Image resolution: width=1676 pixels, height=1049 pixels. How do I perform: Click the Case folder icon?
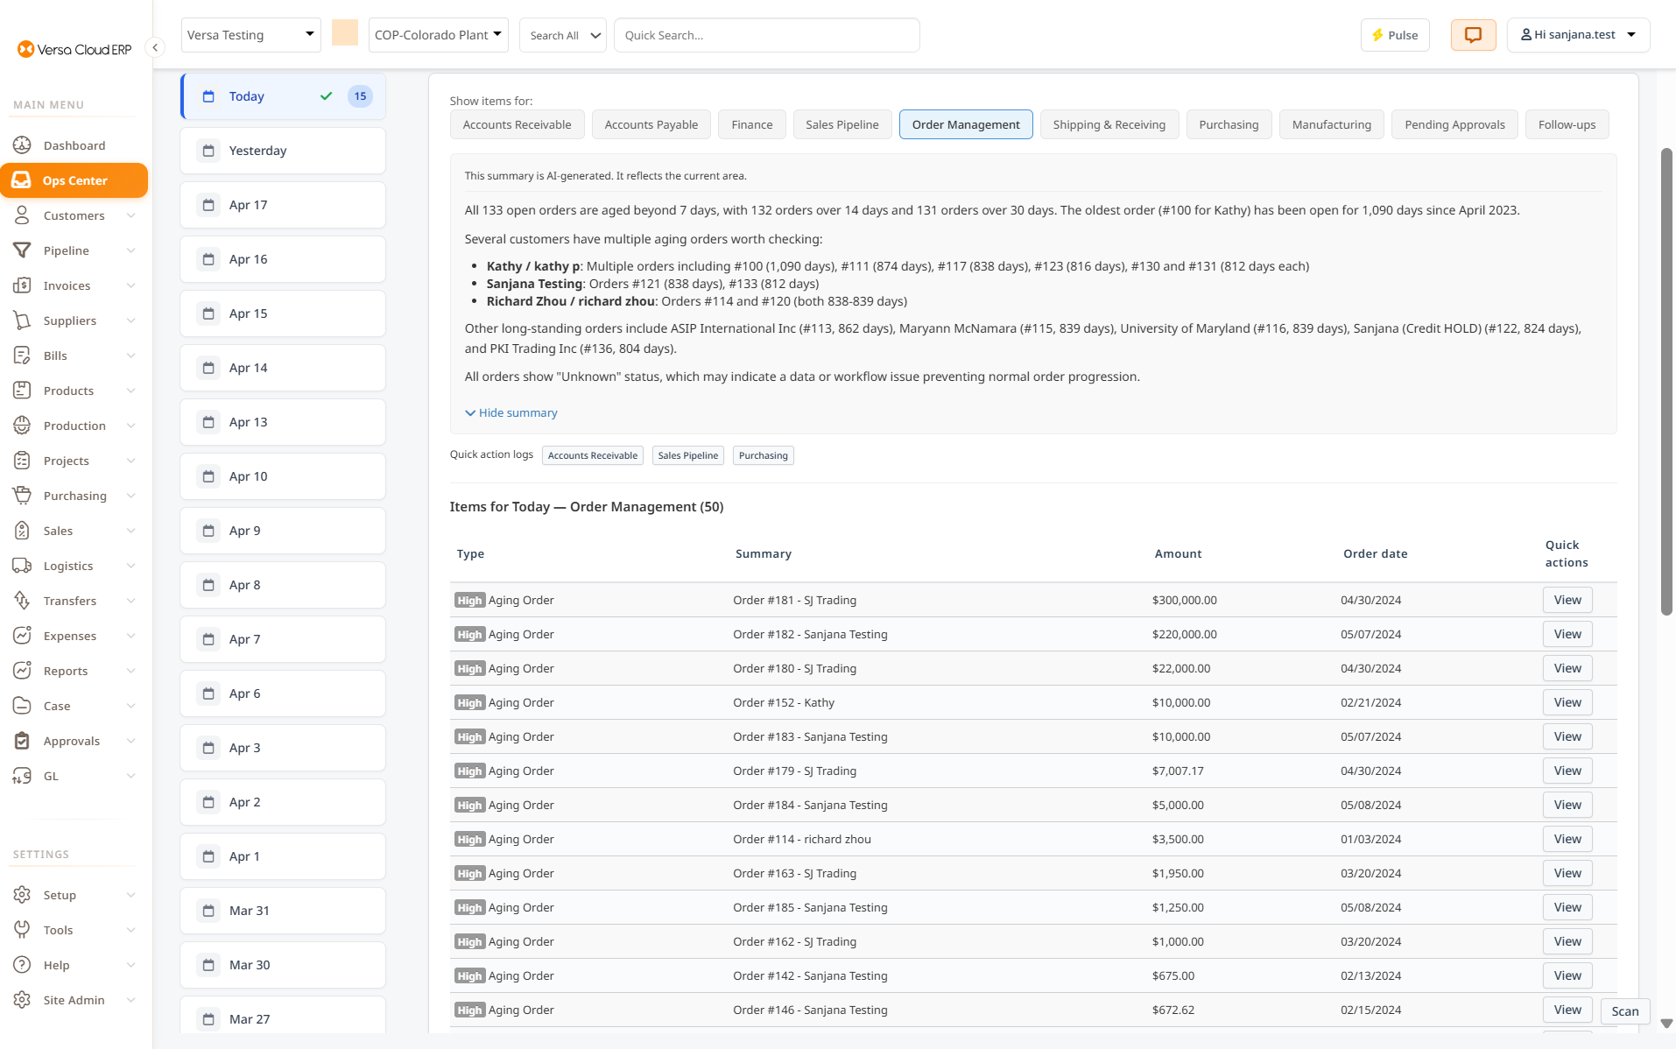[x=23, y=706]
